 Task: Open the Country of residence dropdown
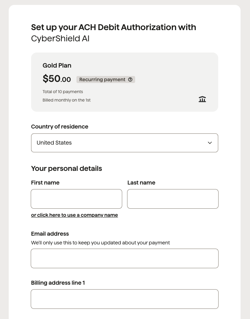point(124,143)
